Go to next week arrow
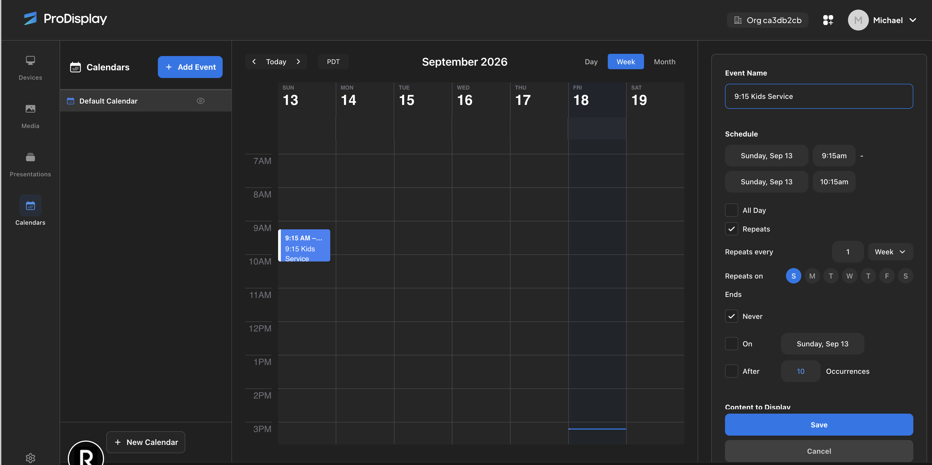 click(298, 62)
